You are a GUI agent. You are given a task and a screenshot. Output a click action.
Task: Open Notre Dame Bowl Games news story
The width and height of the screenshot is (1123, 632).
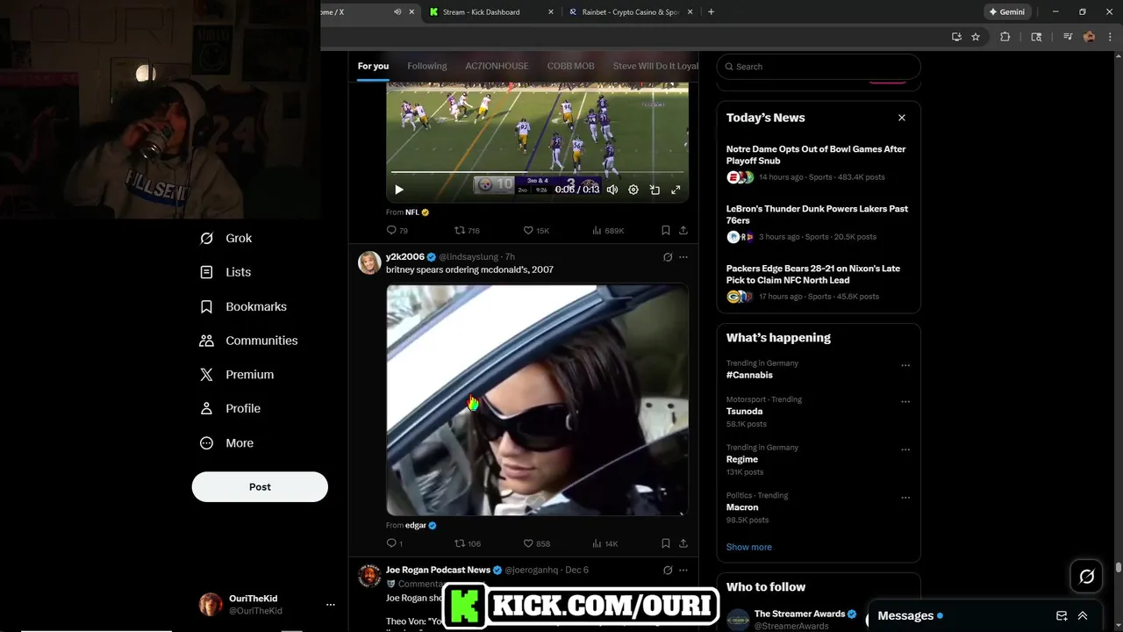point(819,163)
